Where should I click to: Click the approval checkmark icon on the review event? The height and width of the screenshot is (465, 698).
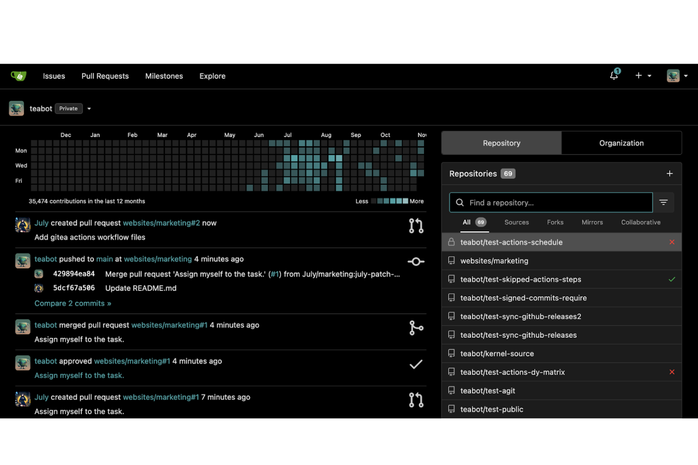point(416,364)
